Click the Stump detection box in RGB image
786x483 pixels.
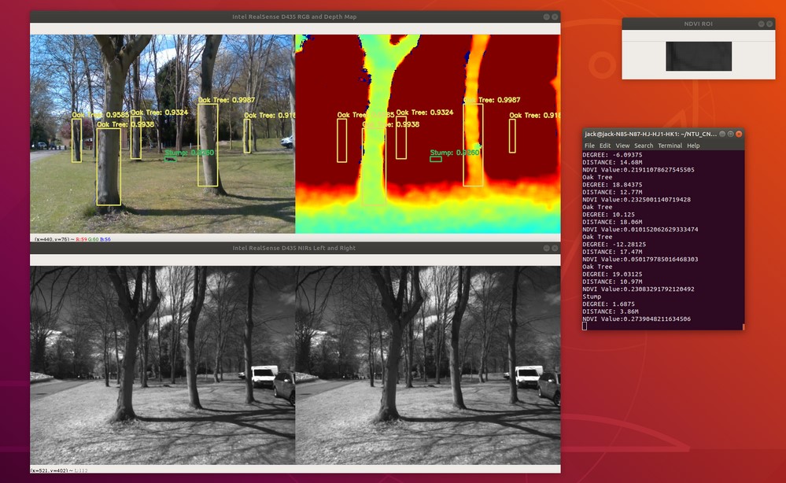point(170,159)
